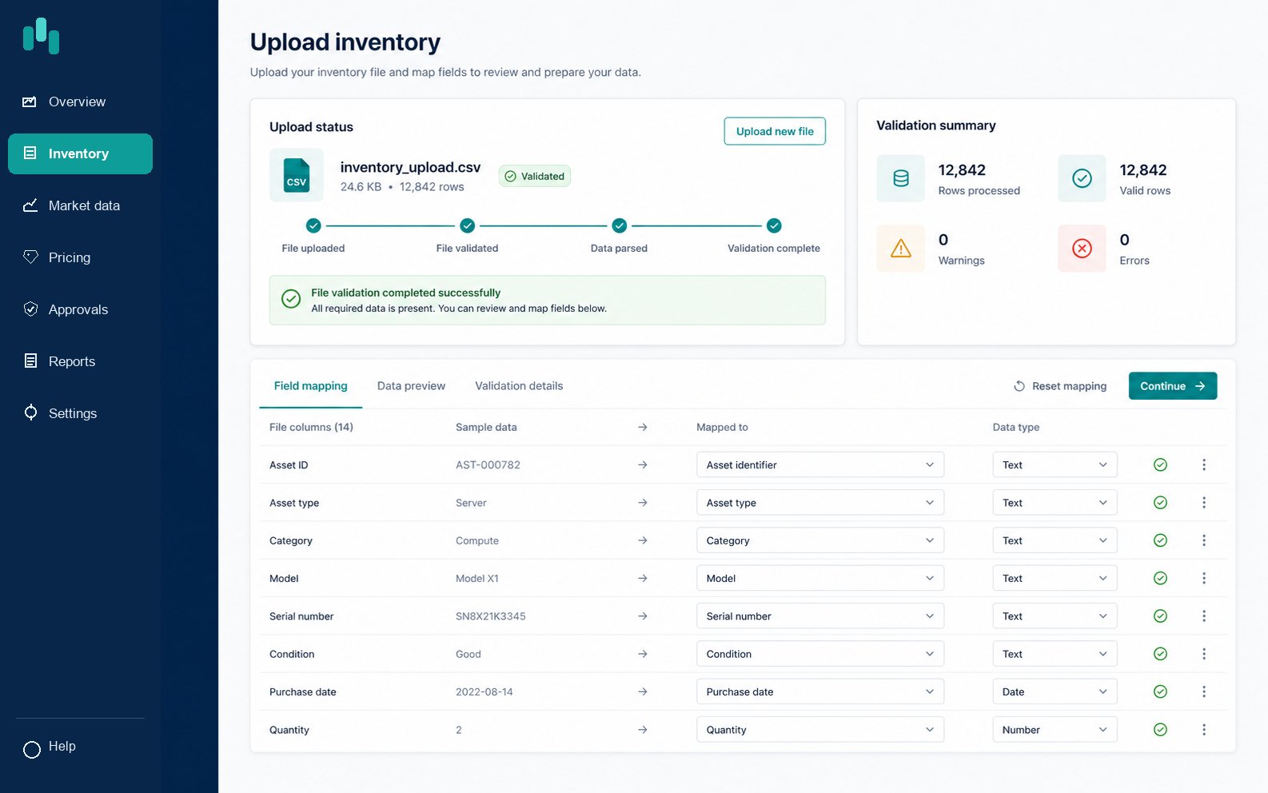Select Inventory in the sidebar
This screenshot has width=1268, height=793.
coord(80,153)
